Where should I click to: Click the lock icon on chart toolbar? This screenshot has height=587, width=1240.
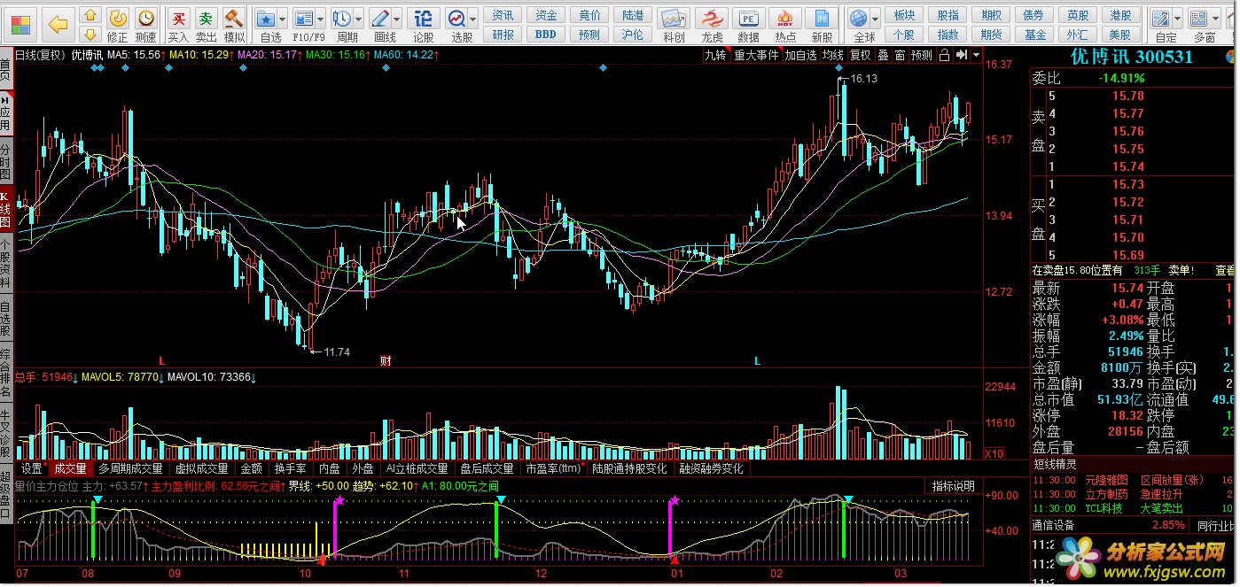(945, 55)
